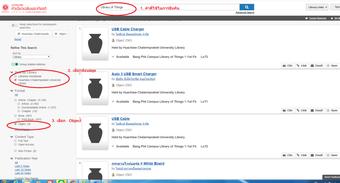Image resolution: width=340 pixels, height=183 pixels.
Task: Click vase thumbnail of USB Cable result
Action: coord(95,133)
